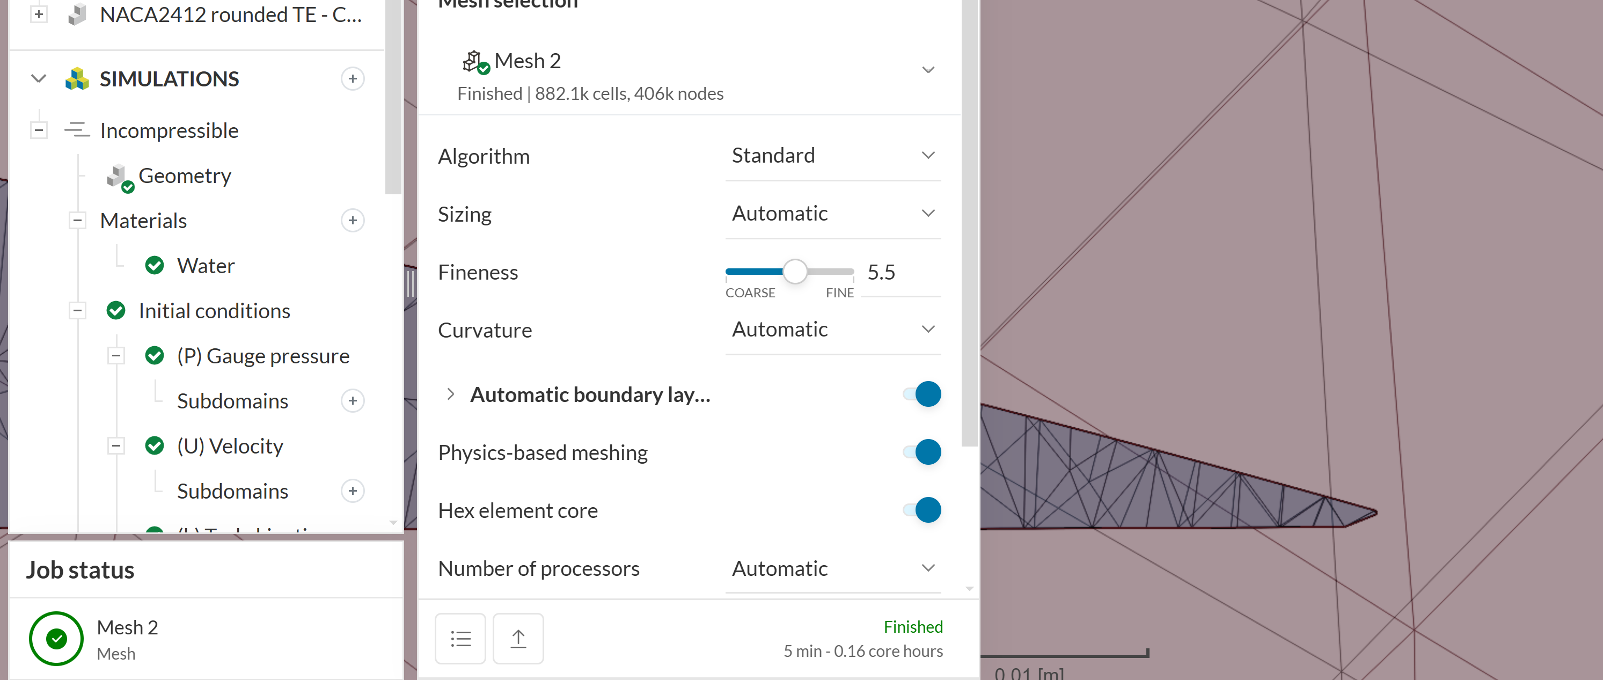Add subdomain under Velocity
The height and width of the screenshot is (680, 1603).
point(352,491)
